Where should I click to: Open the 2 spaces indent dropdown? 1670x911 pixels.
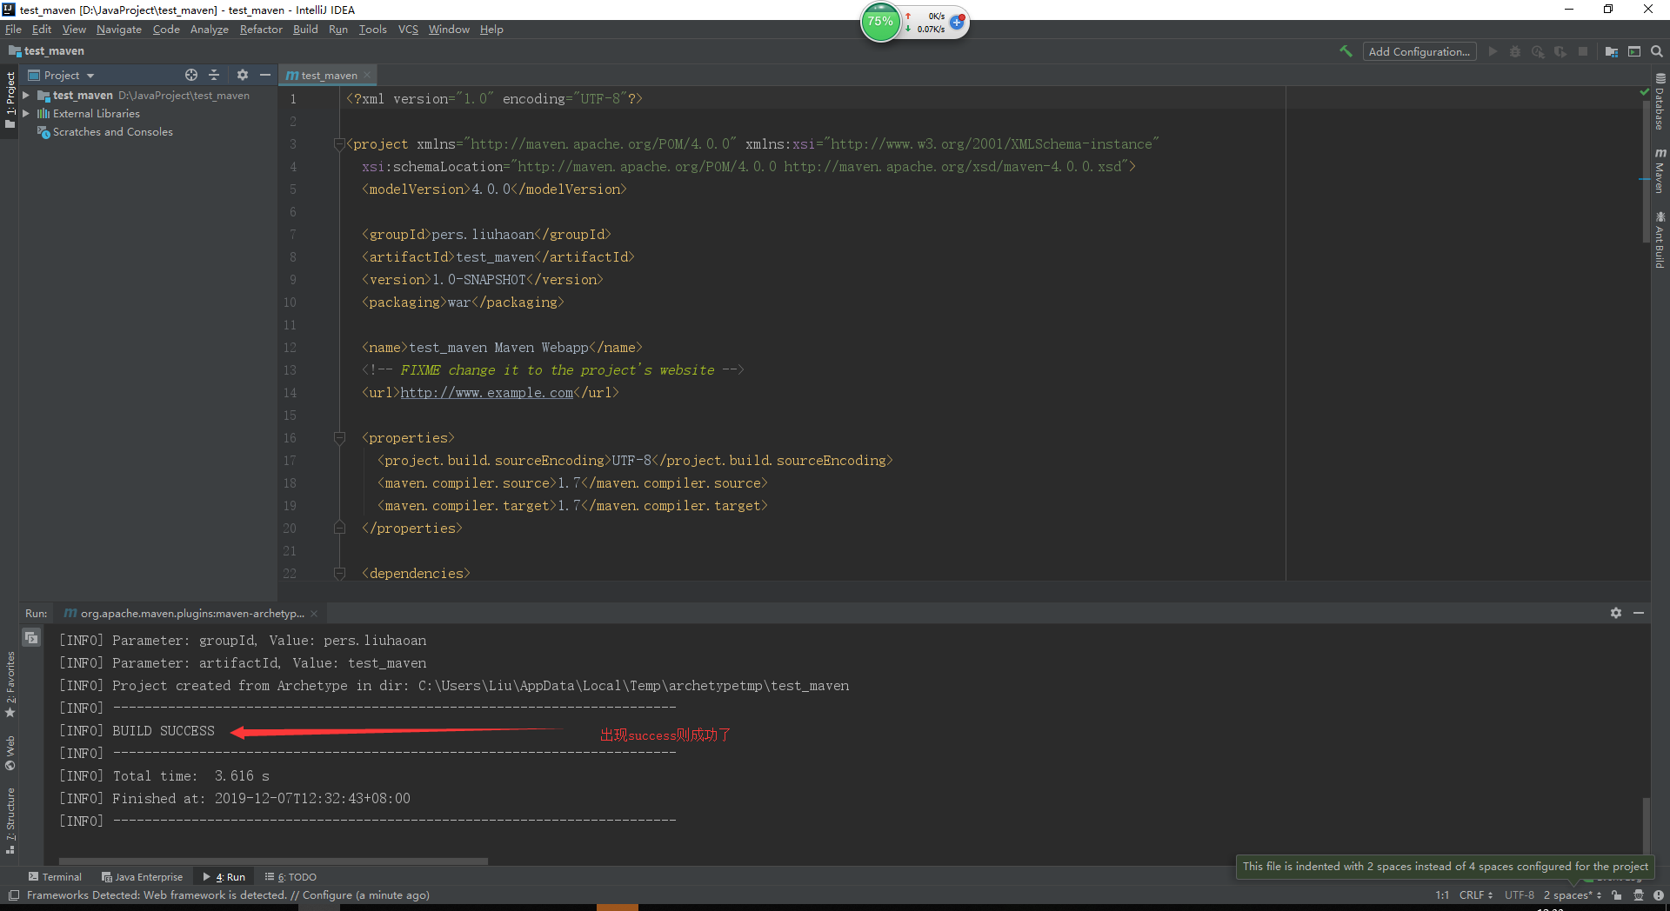1573,895
